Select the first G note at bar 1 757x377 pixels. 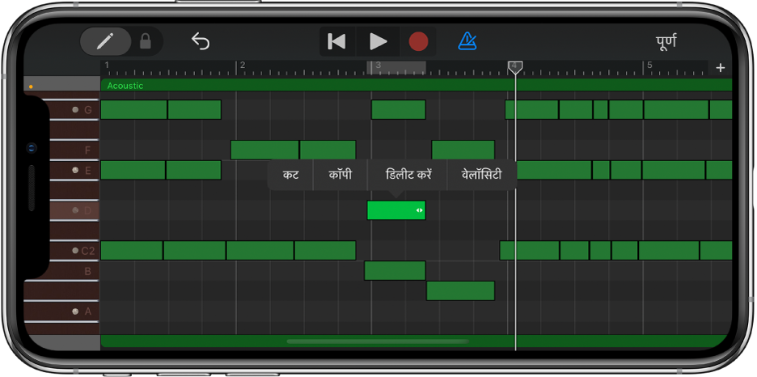tap(133, 109)
